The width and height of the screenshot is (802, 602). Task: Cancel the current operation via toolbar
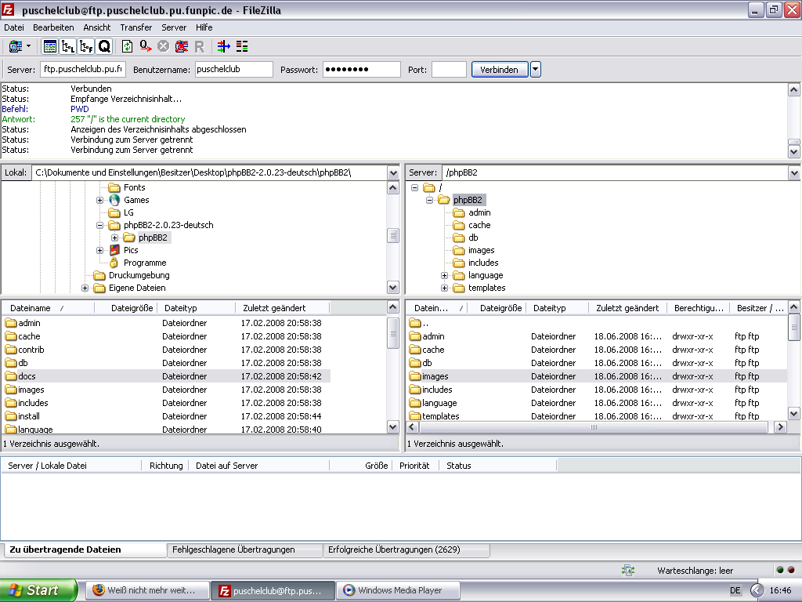point(163,46)
